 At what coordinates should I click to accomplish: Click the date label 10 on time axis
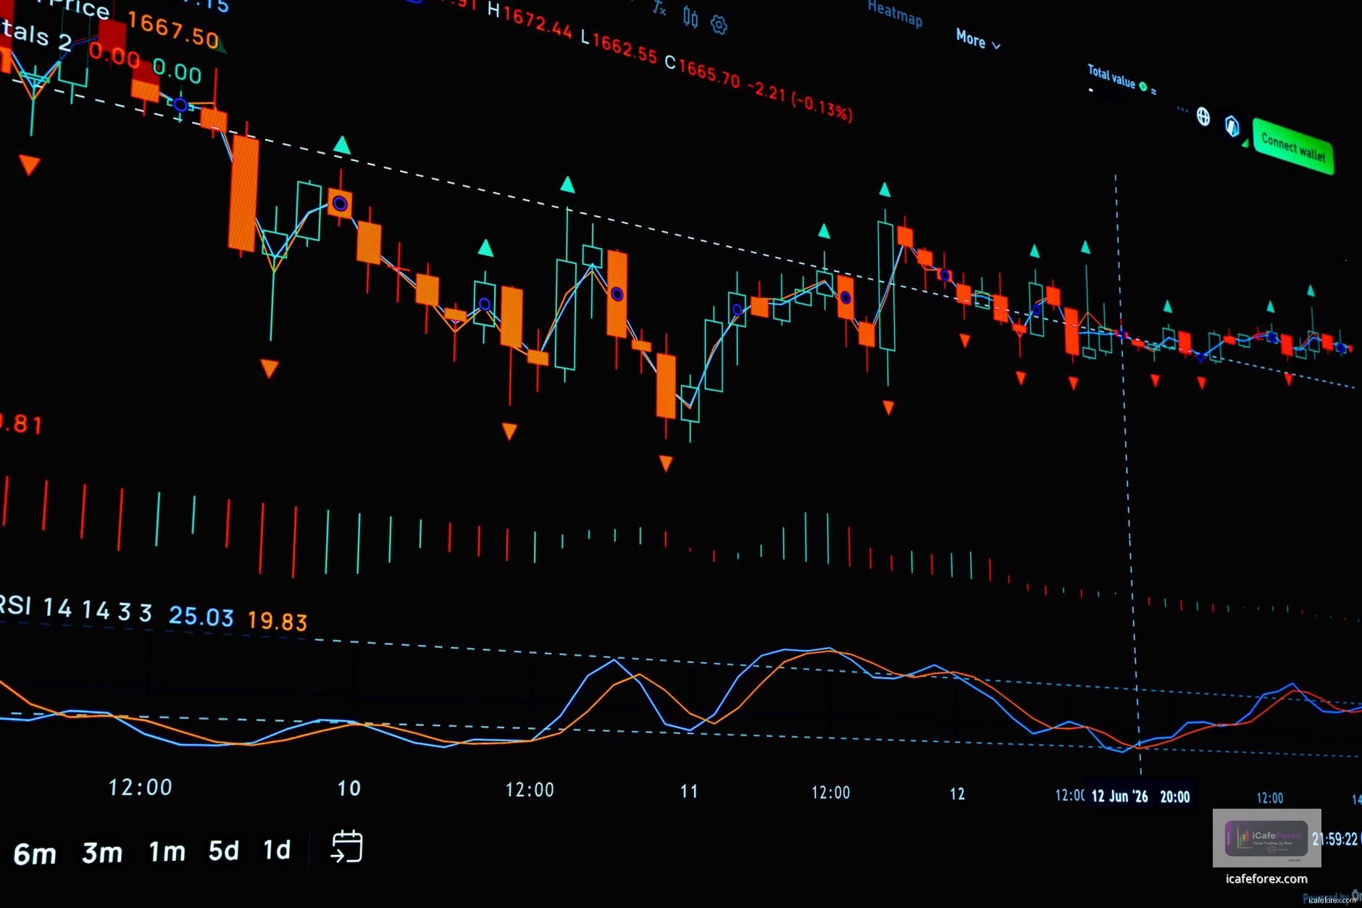point(349,788)
